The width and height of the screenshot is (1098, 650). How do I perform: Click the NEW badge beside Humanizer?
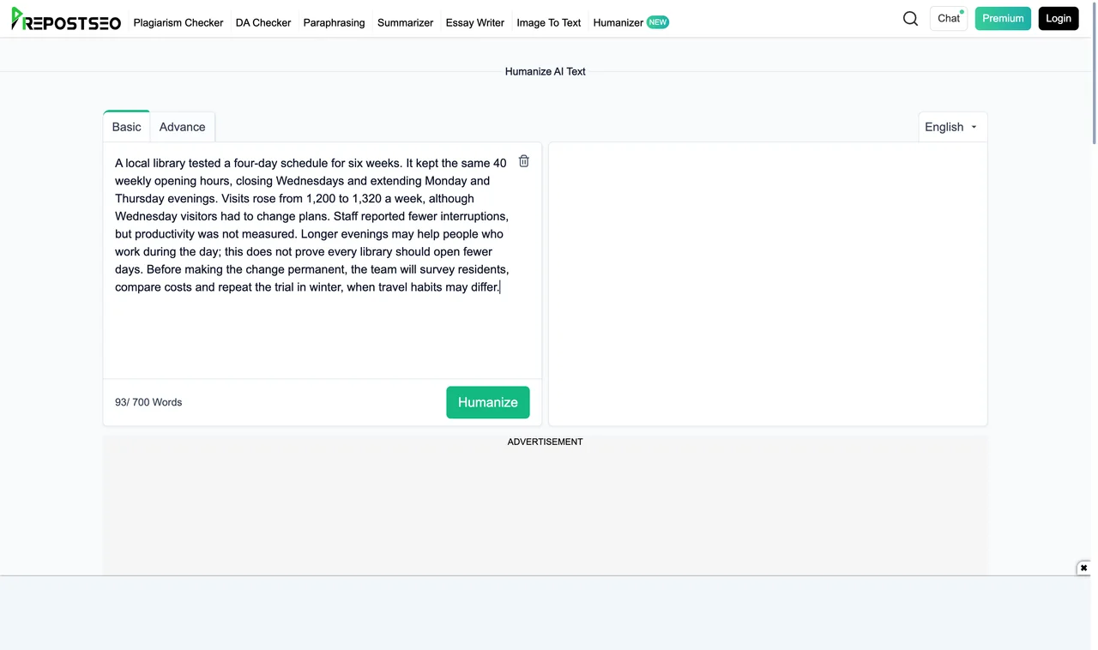pyautogui.click(x=658, y=22)
